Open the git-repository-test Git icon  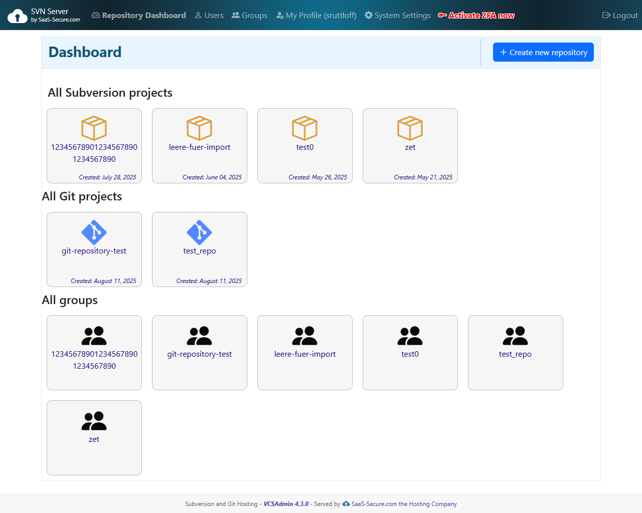pos(94,232)
